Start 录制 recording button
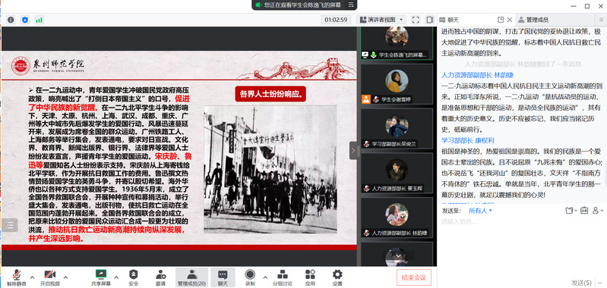607x288 pixels. 250,277
